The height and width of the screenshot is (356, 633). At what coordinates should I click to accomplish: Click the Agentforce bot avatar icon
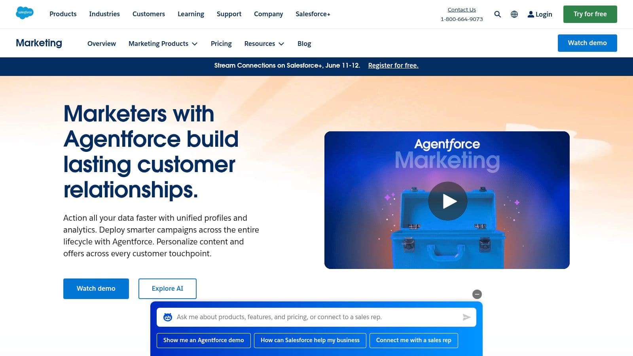pos(168,317)
